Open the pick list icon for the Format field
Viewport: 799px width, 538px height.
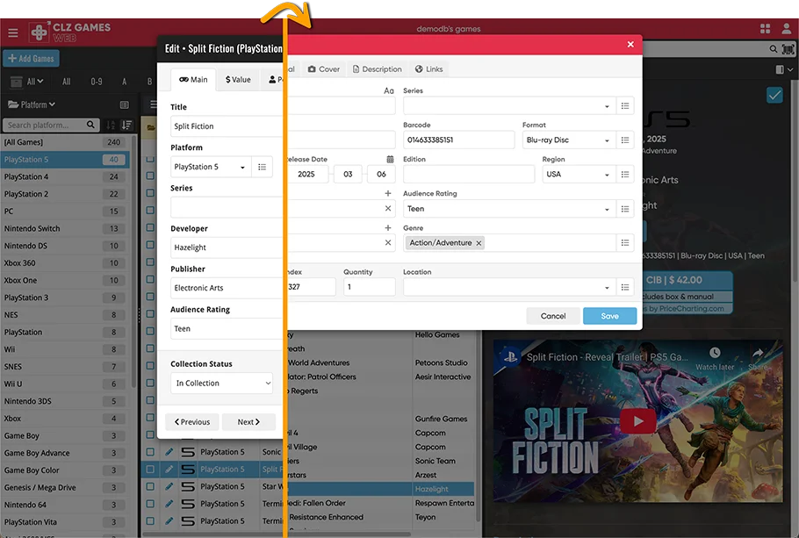[625, 140]
